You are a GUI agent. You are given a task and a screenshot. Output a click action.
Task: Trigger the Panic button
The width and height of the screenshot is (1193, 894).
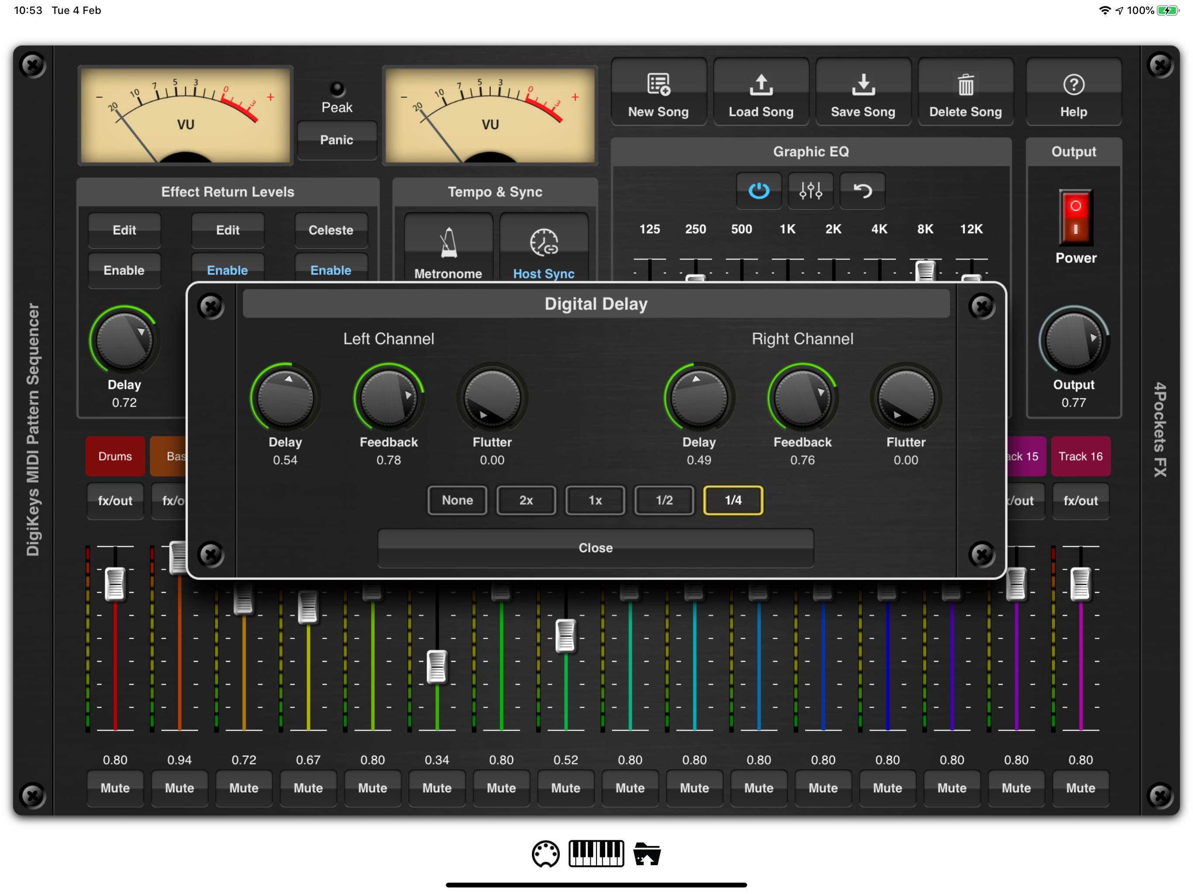(337, 140)
